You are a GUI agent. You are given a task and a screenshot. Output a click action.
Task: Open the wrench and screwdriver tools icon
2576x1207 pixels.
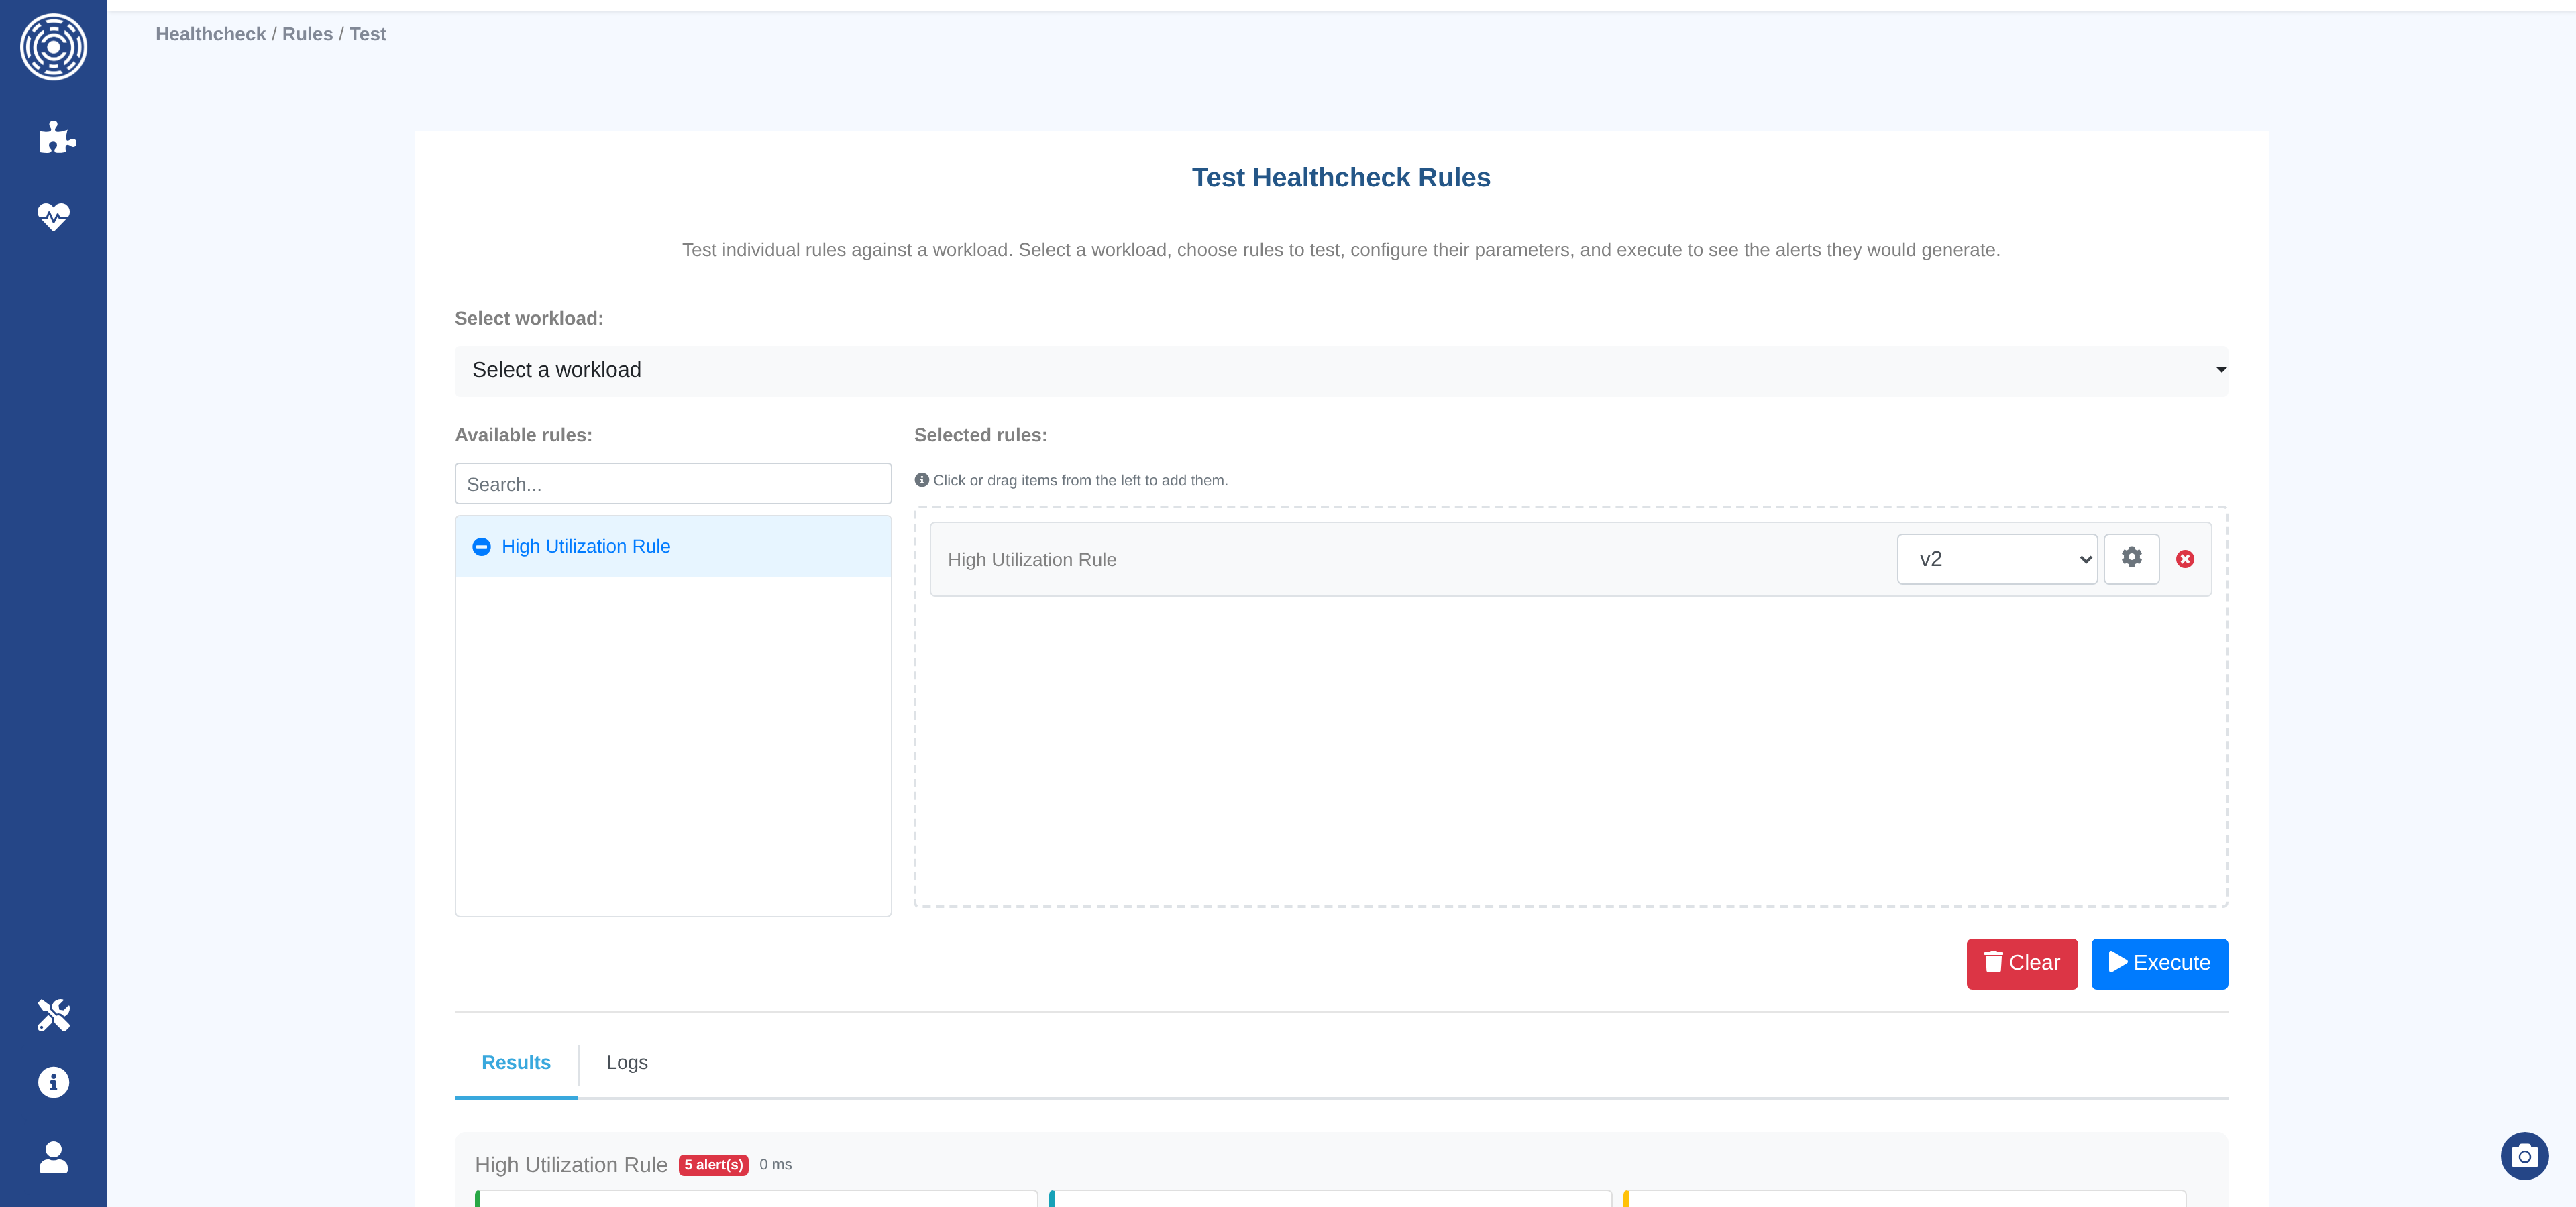point(53,1014)
